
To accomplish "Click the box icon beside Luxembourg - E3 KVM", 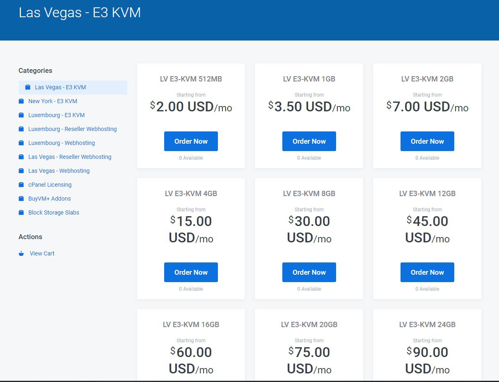I will point(21,115).
